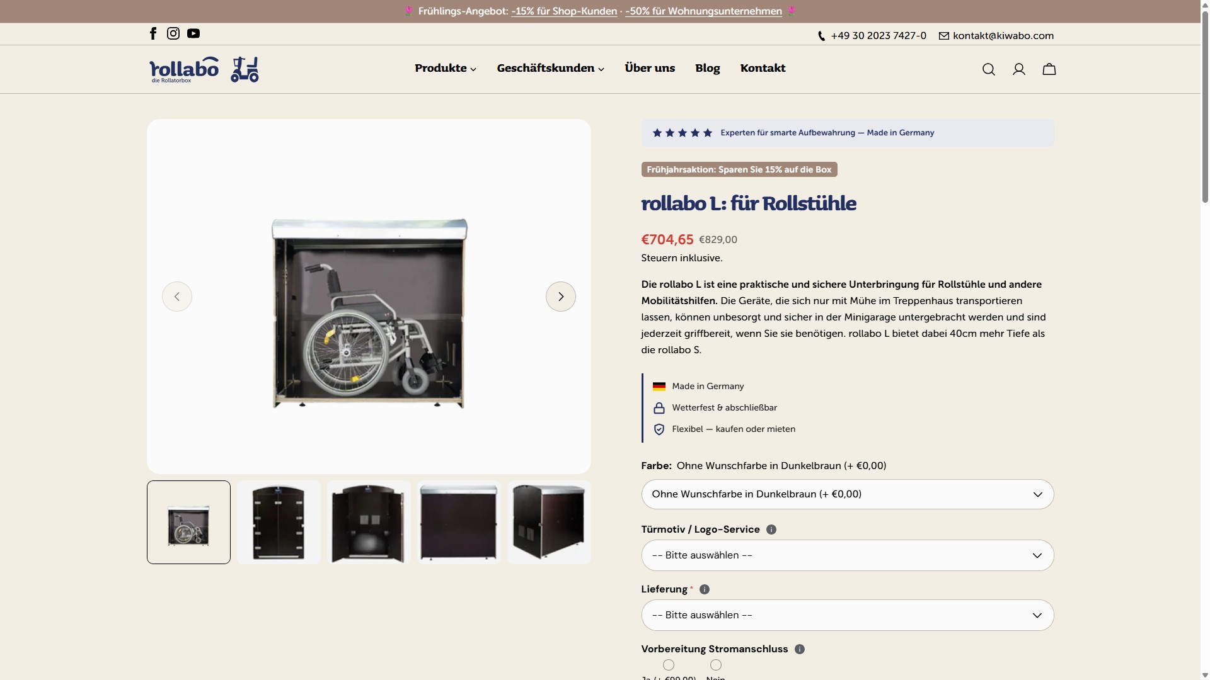Click the -15% für Shop-Kunden link
Viewport: 1210px width, 680px height.
click(564, 11)
